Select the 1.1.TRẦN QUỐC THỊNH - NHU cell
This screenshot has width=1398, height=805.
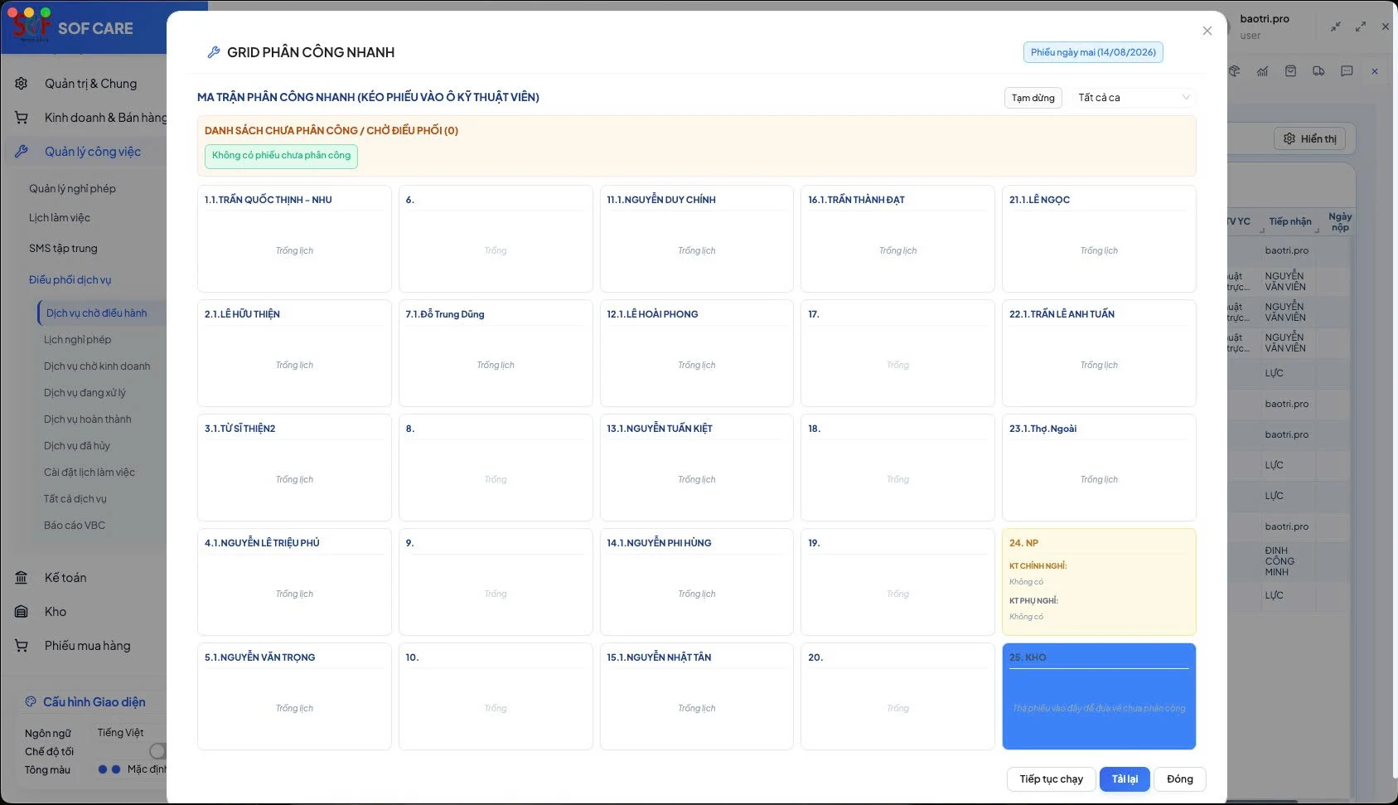pos(294,239)
